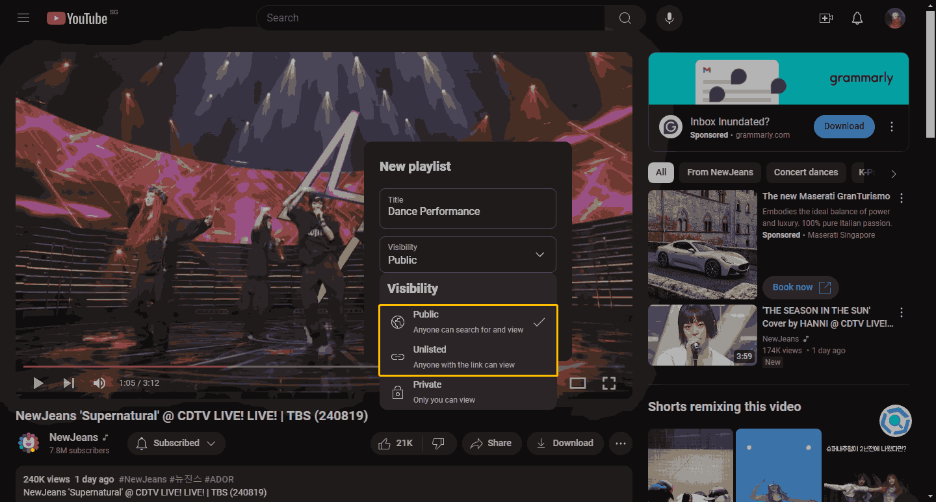Click the Grammarly Download button
This screenshot has height=502, width=936.
[844, 127]
